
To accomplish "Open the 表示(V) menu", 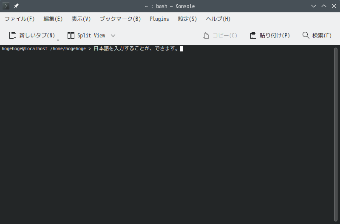I will tap(81, 19).
